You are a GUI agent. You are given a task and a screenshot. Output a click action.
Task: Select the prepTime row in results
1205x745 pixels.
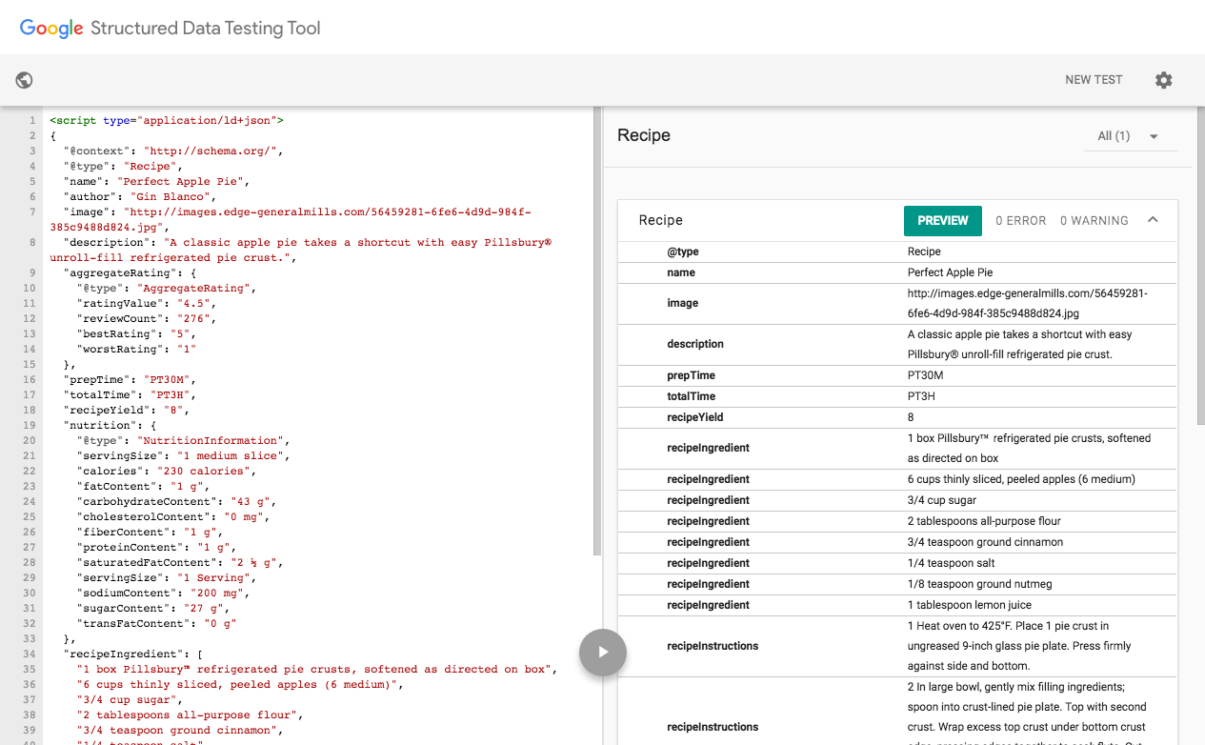(898, 375)
